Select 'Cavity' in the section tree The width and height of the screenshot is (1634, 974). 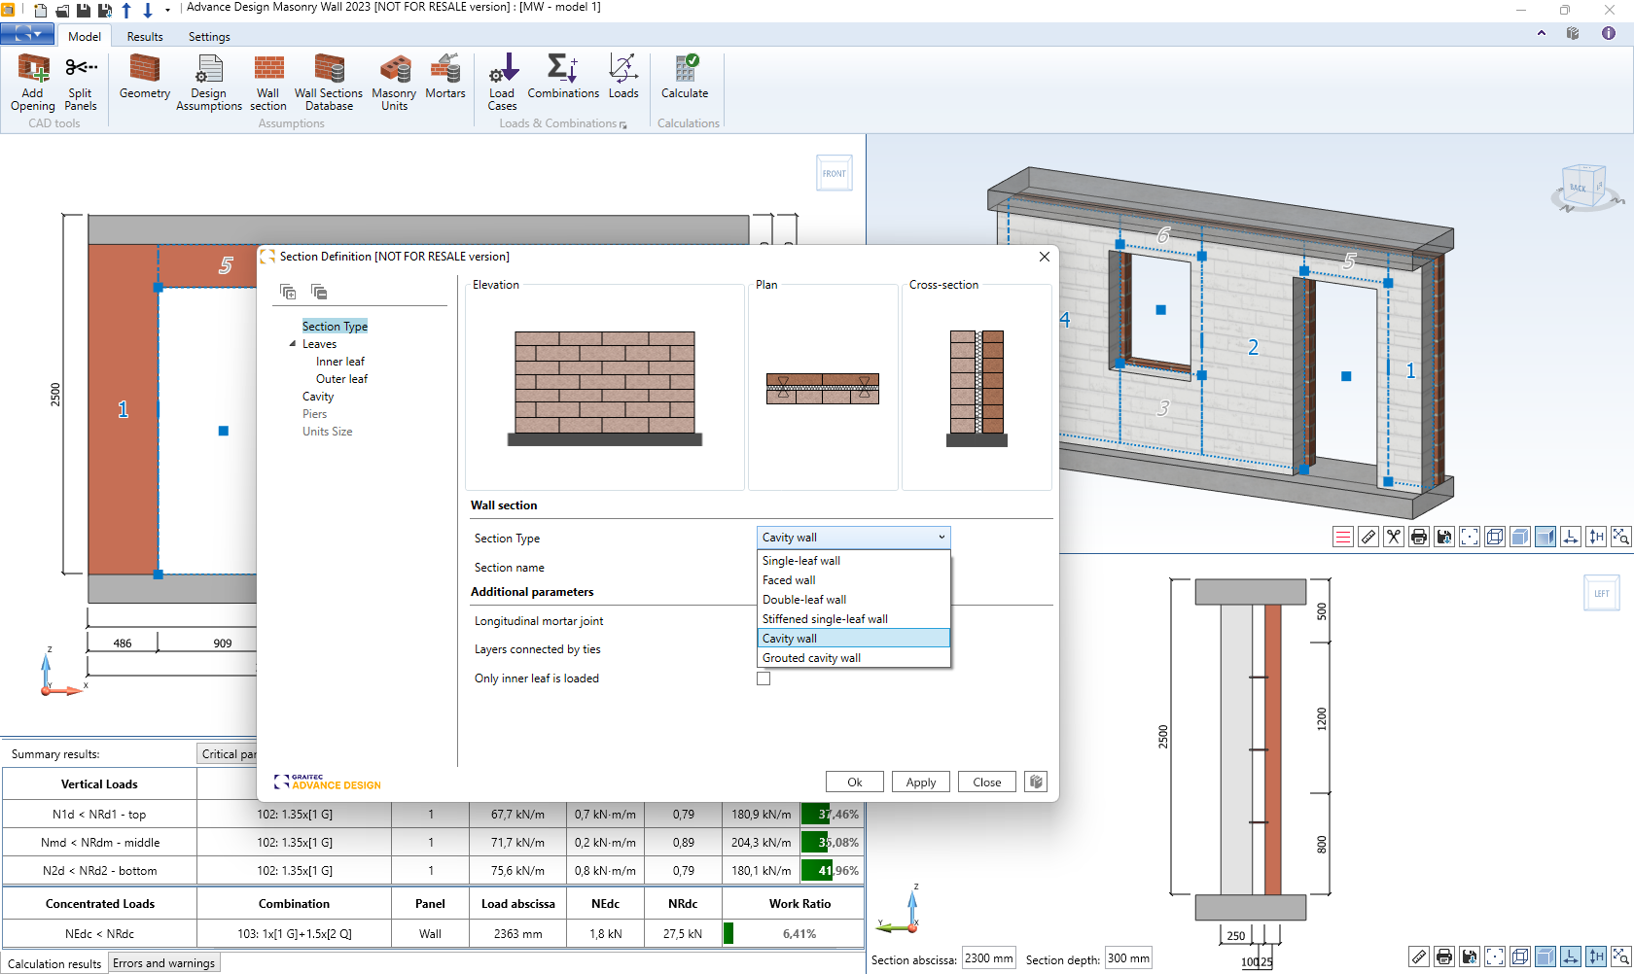(x=318, y=397)
